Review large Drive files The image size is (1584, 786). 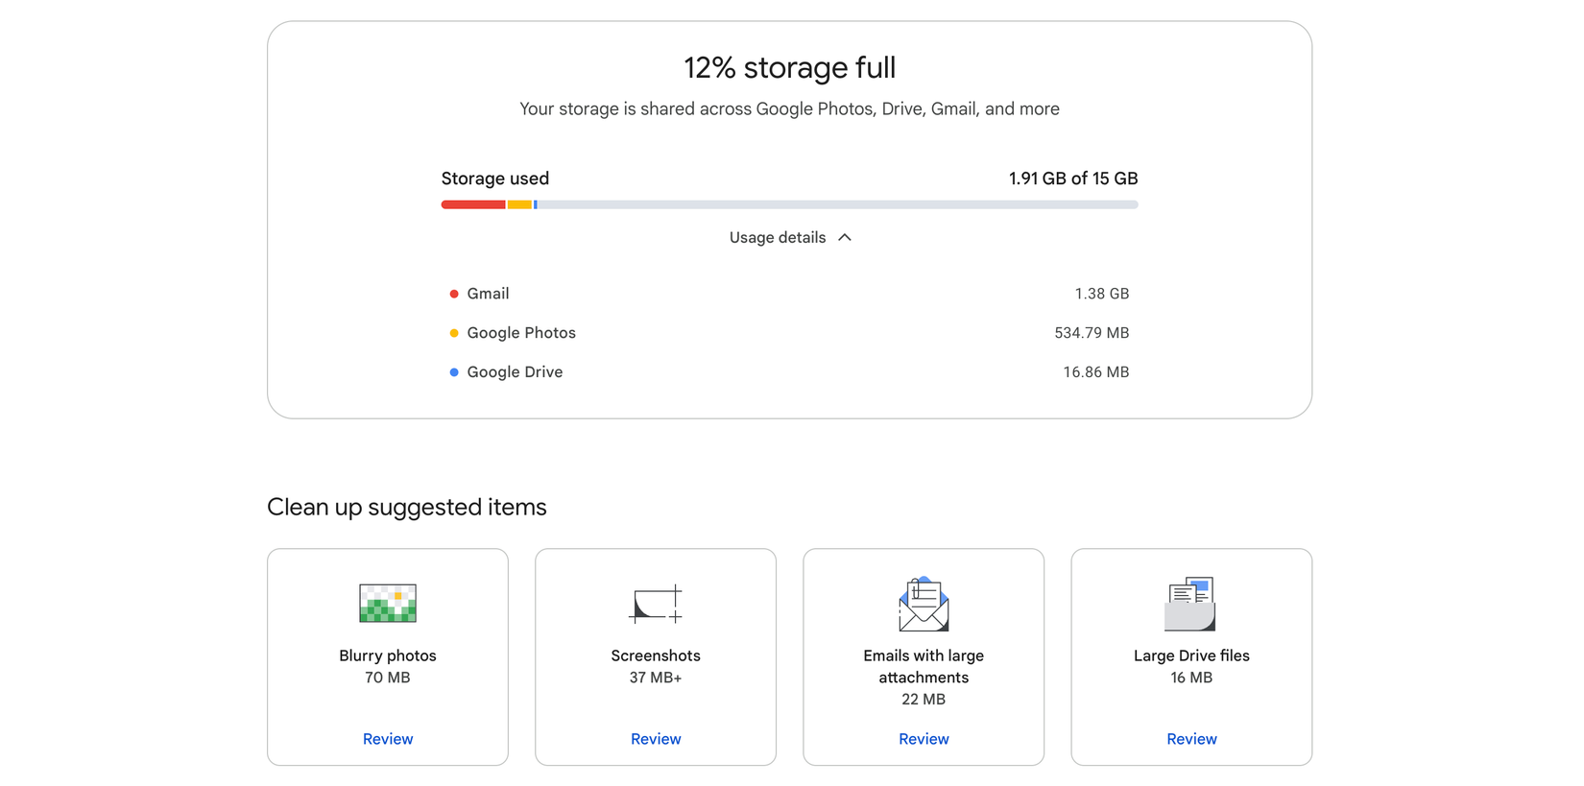click(1191, 739)
